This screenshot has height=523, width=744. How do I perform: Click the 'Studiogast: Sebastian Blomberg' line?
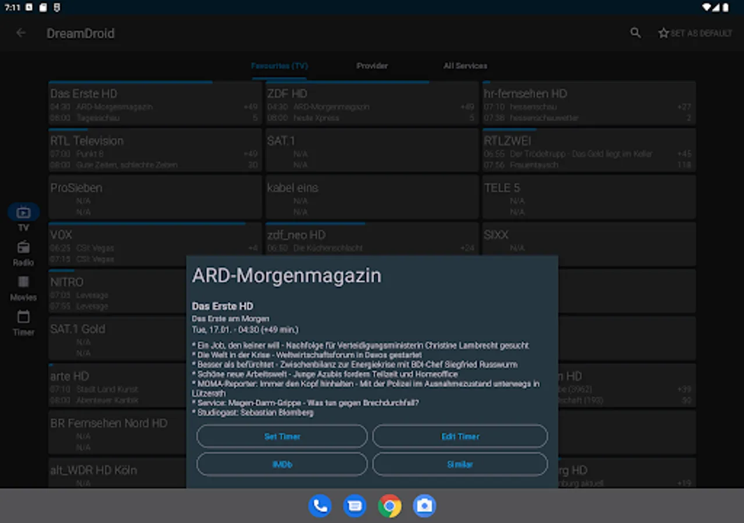(252, 413)
